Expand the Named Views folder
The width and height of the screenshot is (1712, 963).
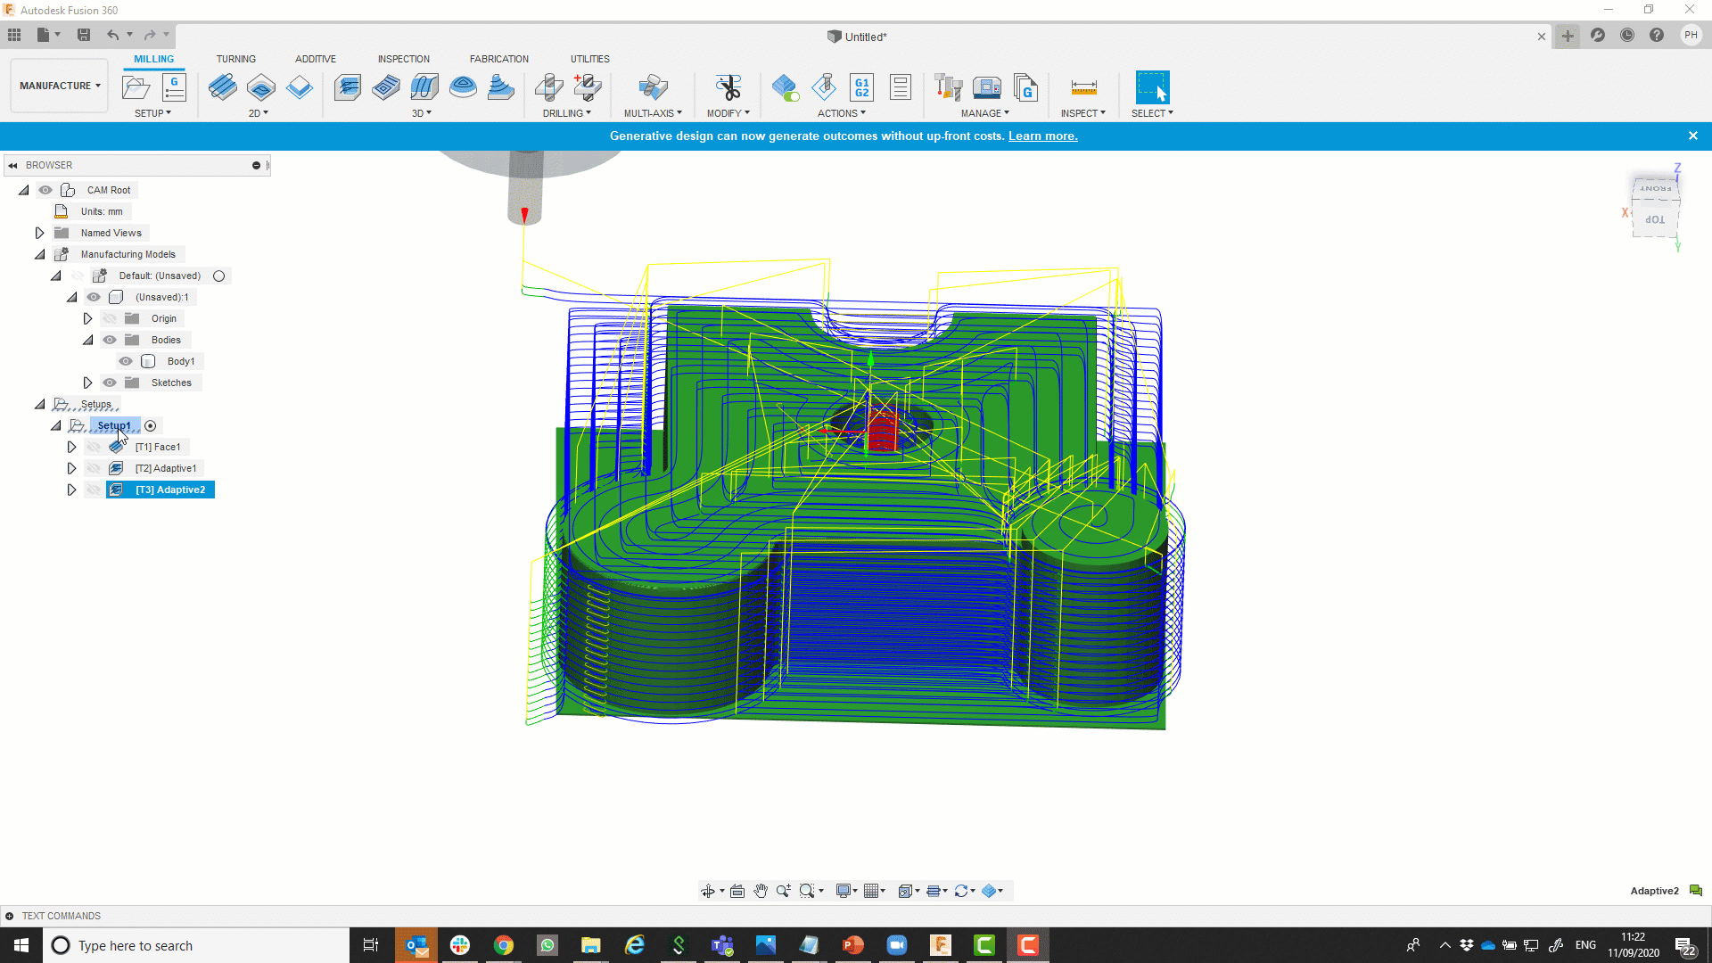coord(40,233)
